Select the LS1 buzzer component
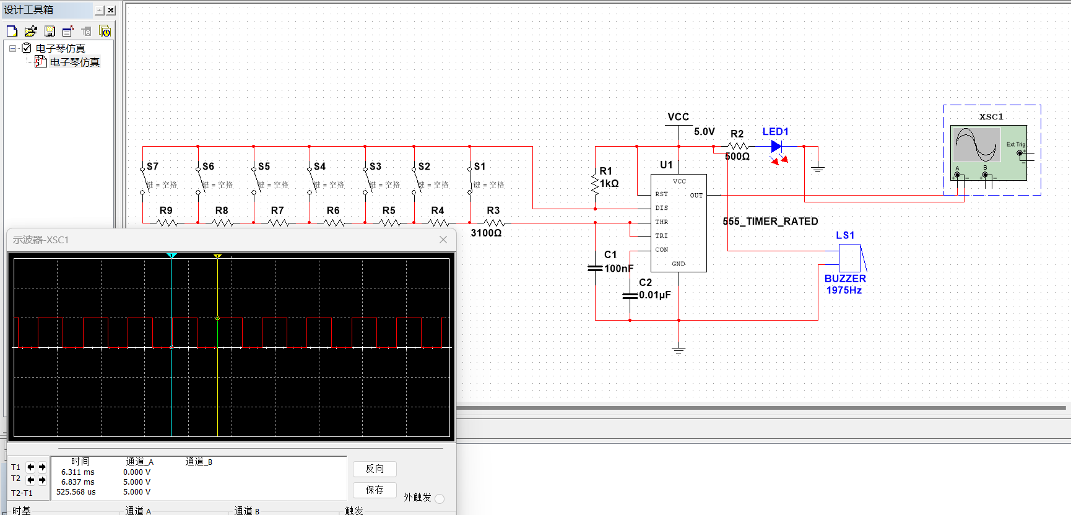Image resolution: width=1071 pixels, height=515 pixels. click(x=849, y=257)
